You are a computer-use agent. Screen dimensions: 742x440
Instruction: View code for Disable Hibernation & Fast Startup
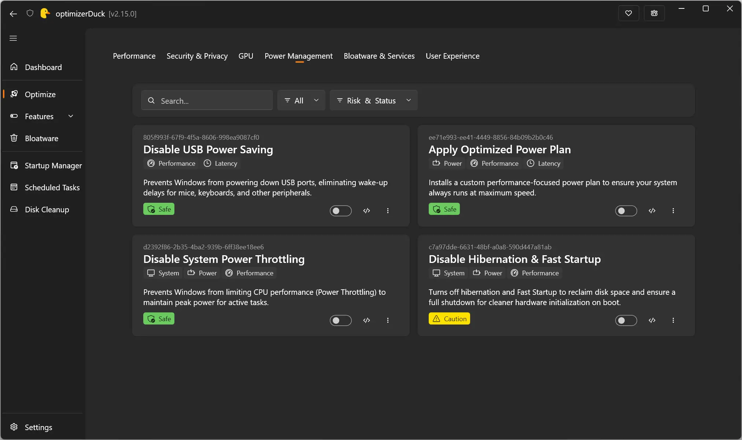tap(652, 320)
